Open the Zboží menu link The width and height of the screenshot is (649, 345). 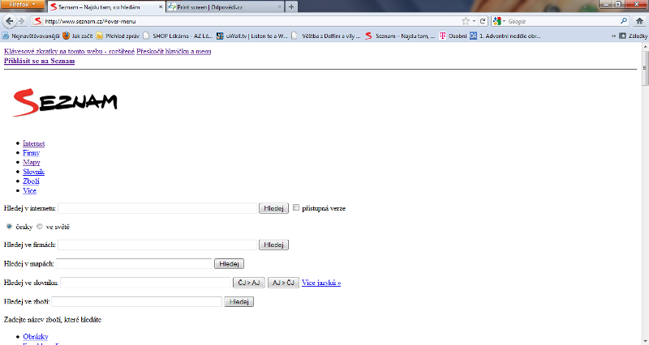[31, 181]
